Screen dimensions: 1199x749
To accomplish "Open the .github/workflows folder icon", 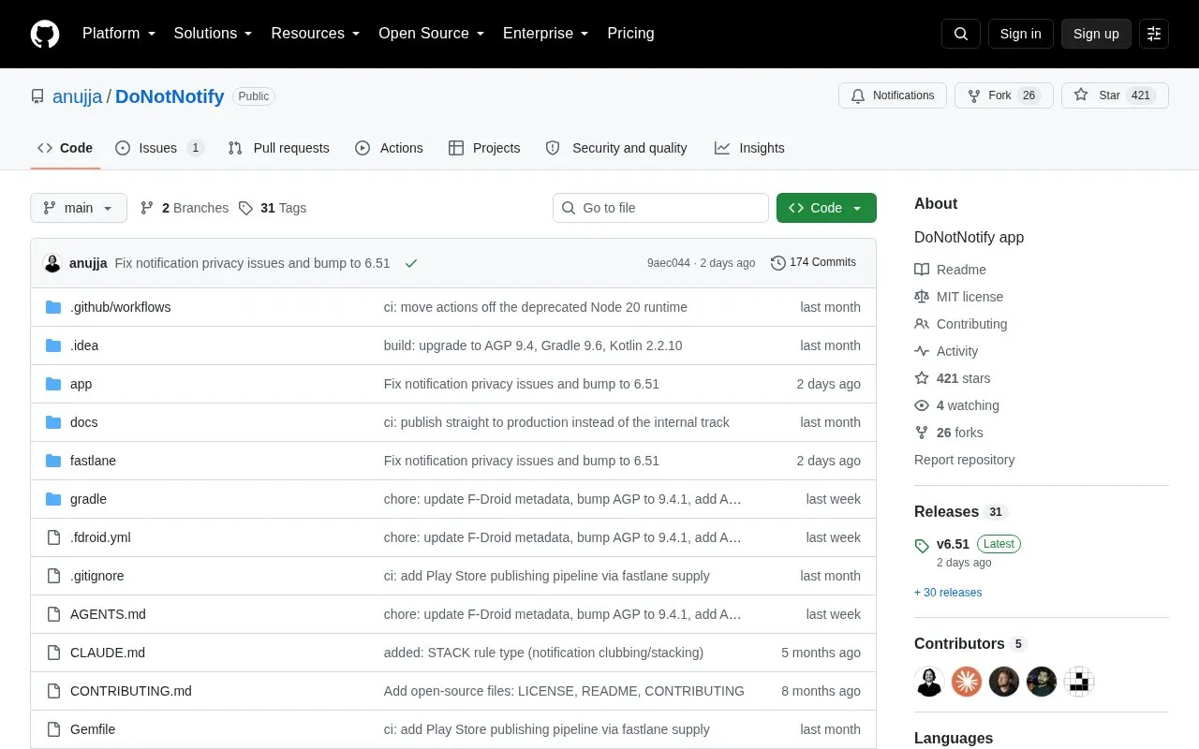I will pyautogui.click(x=53, y=307).
